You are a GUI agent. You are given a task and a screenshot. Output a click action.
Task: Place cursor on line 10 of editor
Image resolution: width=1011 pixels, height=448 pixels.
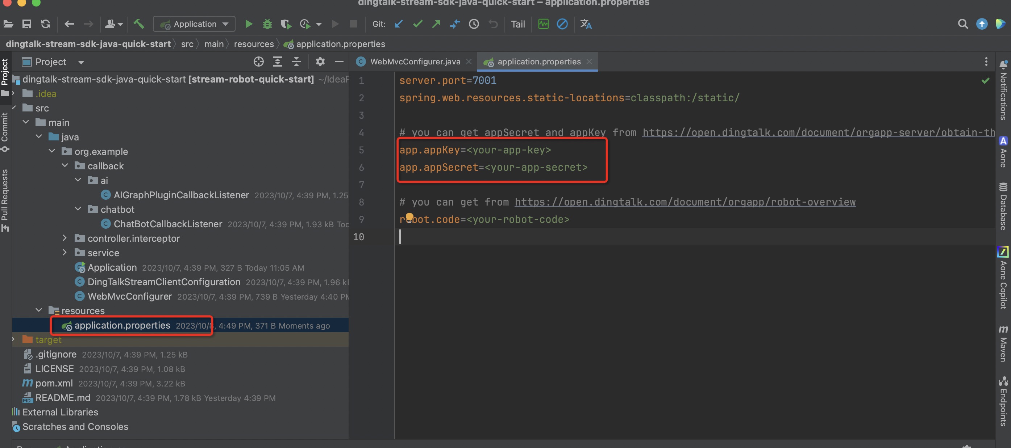[695, 237]
